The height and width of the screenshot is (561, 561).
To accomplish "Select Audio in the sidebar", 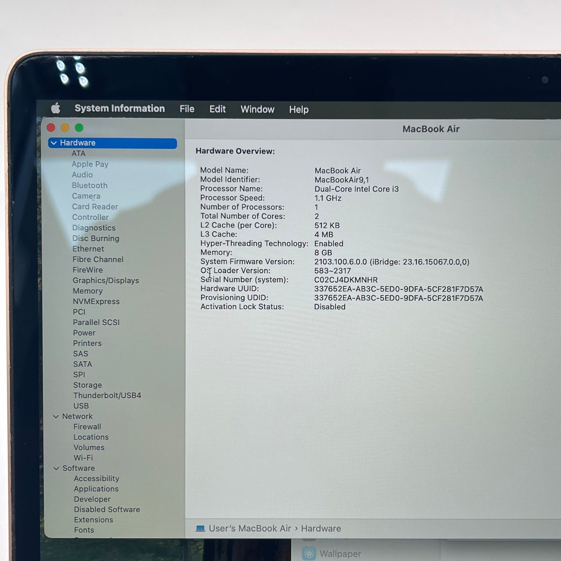I will coord(82,175).
